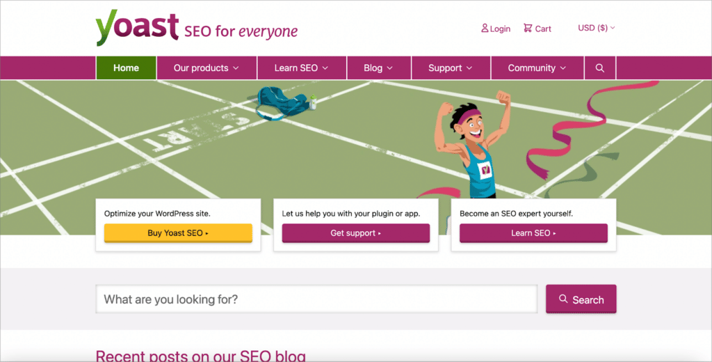Go to the Home tab

(x=126, y=68)
